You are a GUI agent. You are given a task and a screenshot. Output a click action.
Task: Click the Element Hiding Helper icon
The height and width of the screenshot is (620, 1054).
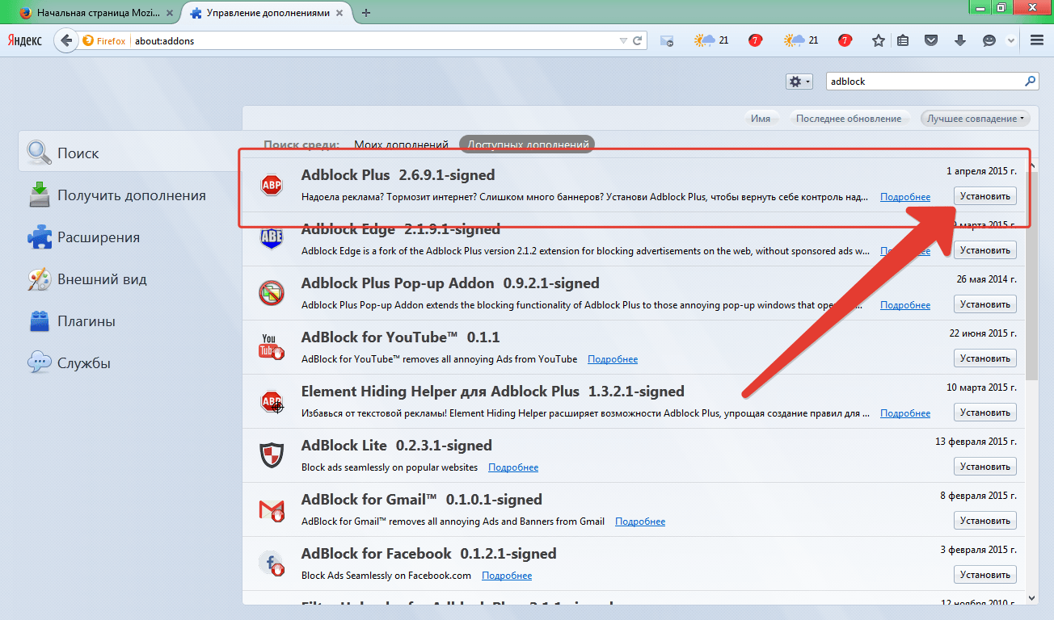point(272,401)
